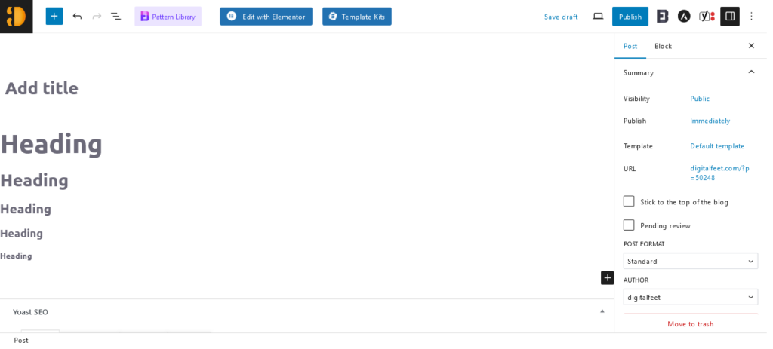The width and height of the screenshot is (773, 349).
Task: Change the Default template
Action: pos(717,146)
